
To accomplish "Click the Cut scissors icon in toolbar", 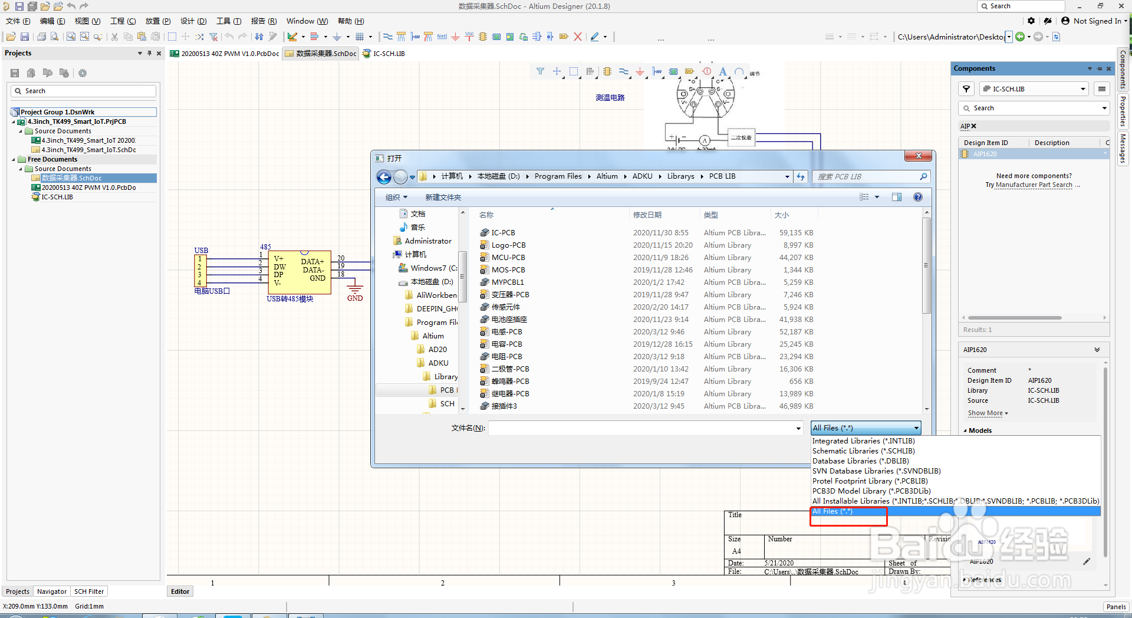I will [114, 37].
